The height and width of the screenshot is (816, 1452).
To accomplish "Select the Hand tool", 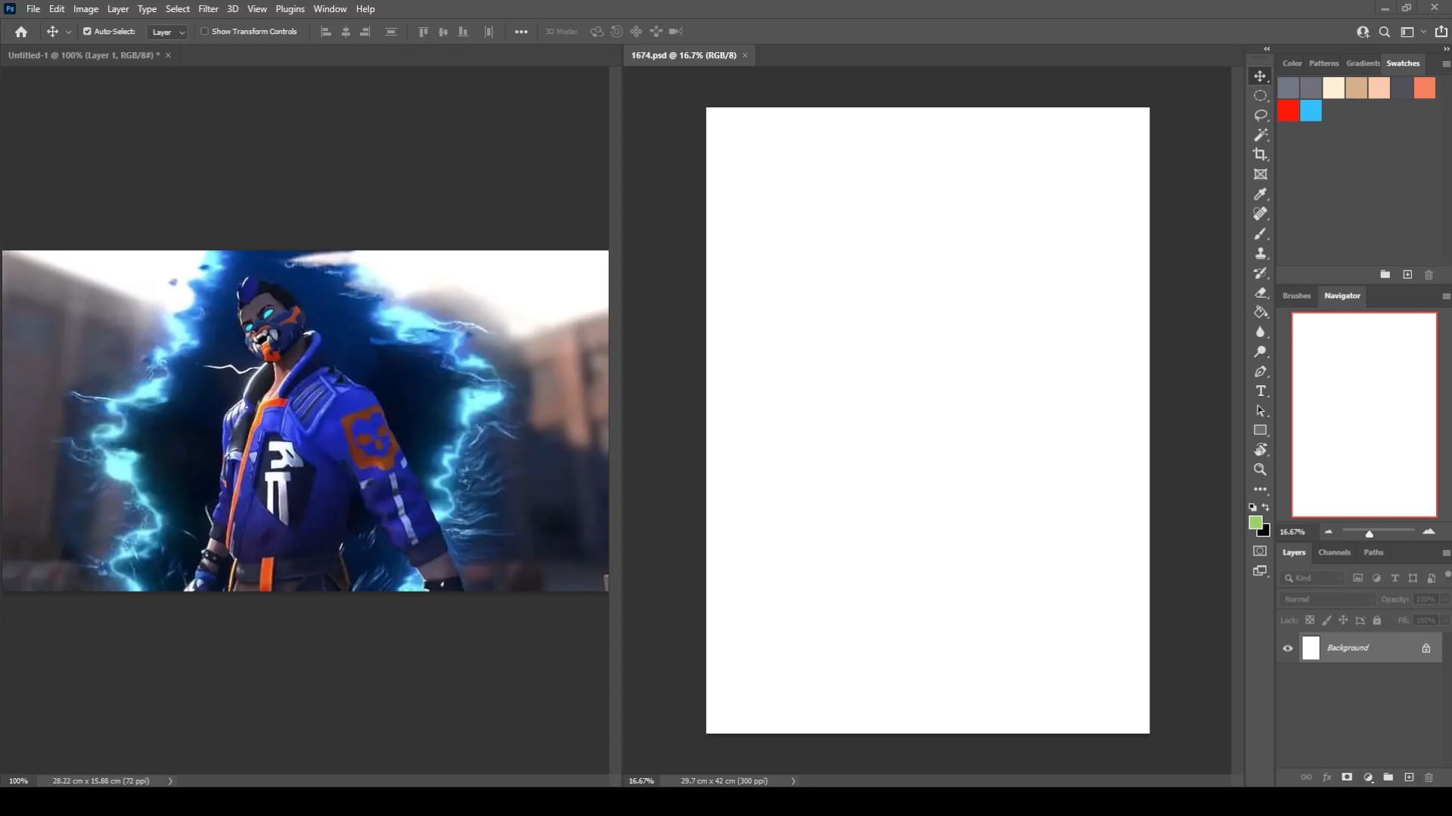I will [x=1260, y=450].
